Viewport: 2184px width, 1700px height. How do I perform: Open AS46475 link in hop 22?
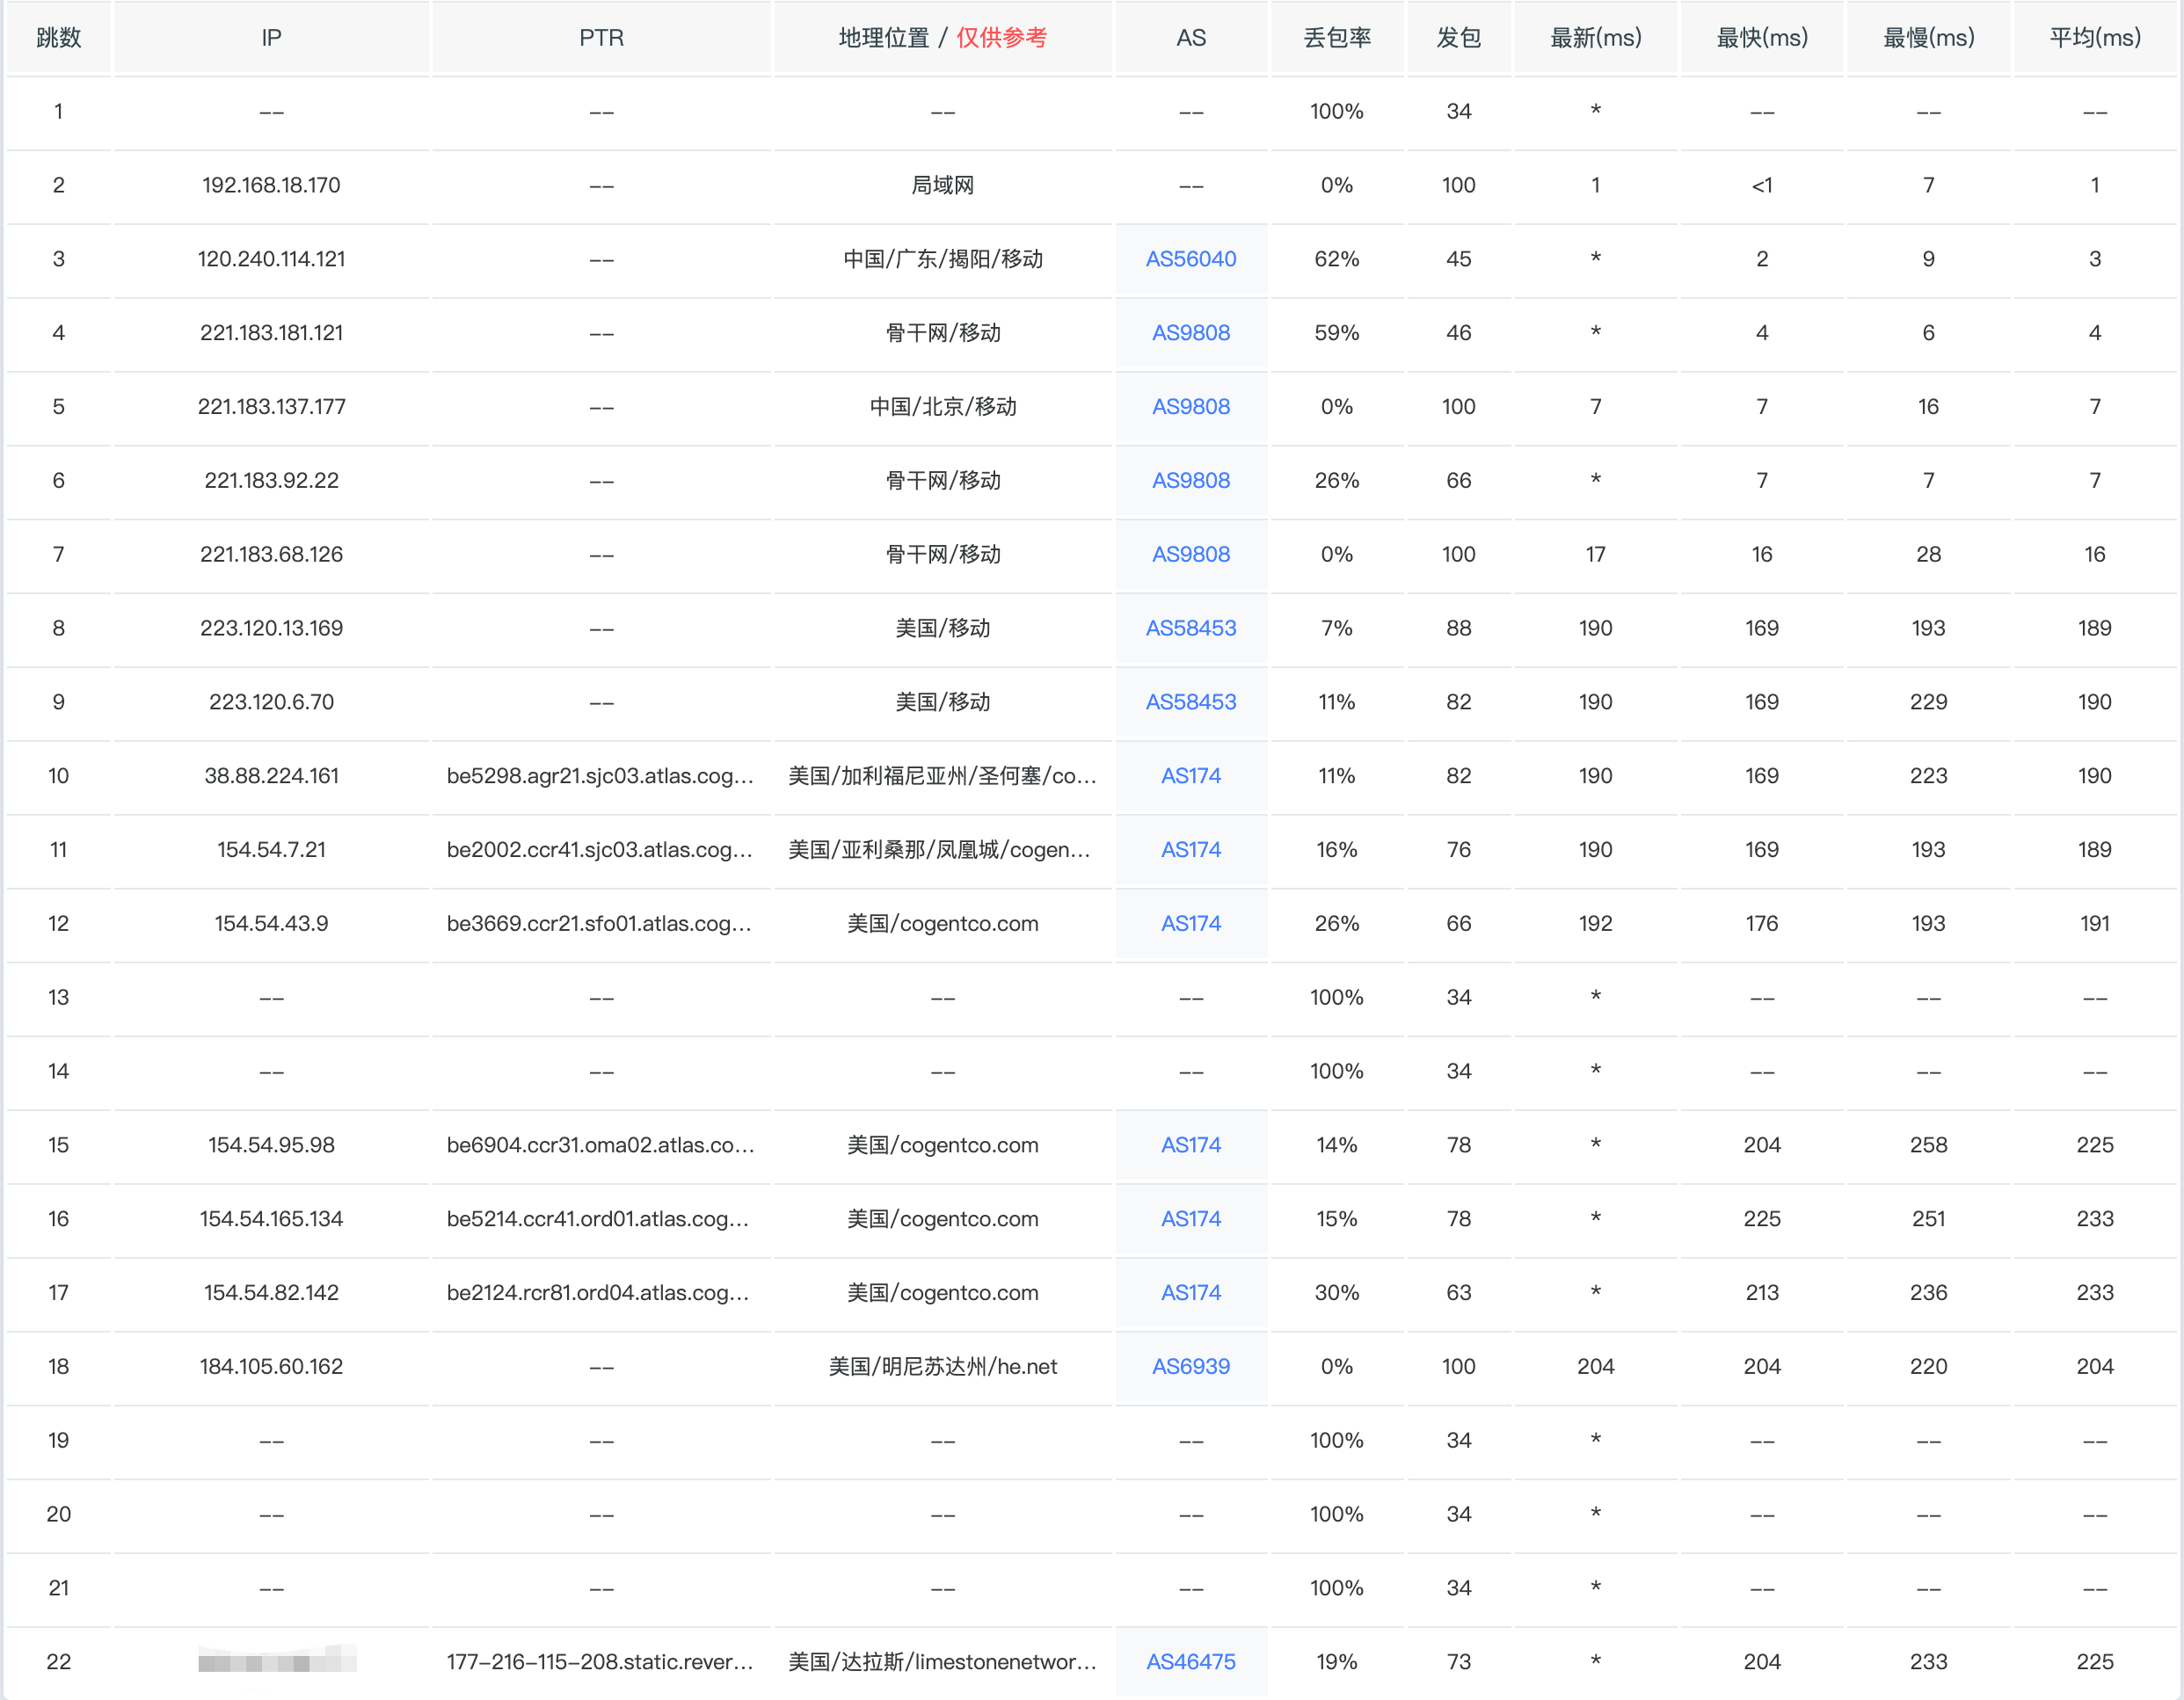point(1190,1661)
